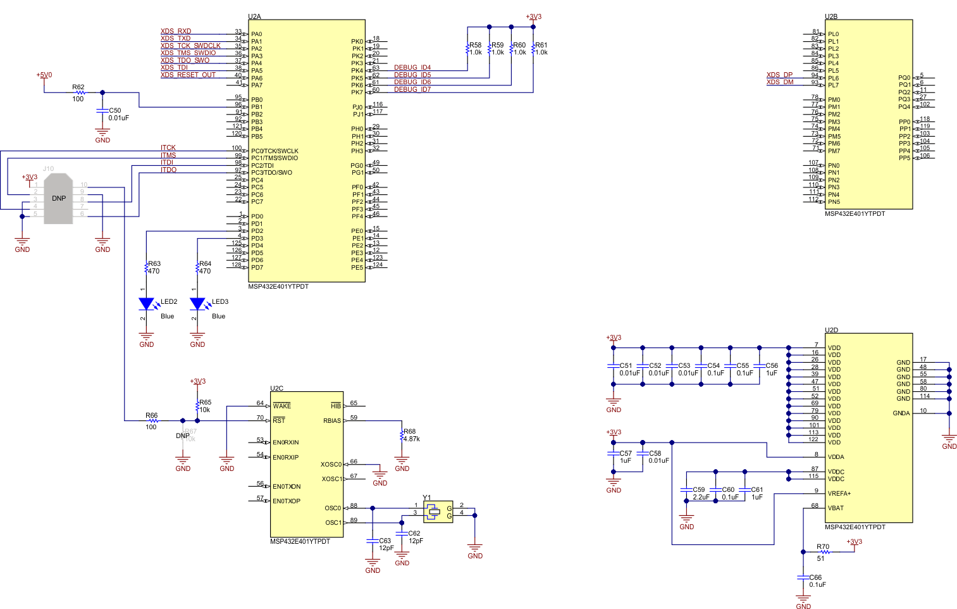957x609 pixels.
Task: Select capacitor C63 symbol
Action: coord(373,541)
